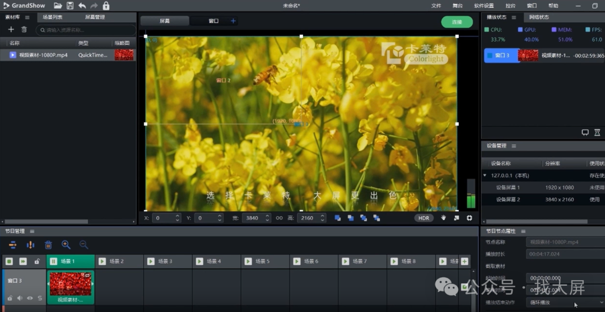This screenshot has height=312, width=605.
Task: Click the lock interface padlock icon
Action: (106, 6)
